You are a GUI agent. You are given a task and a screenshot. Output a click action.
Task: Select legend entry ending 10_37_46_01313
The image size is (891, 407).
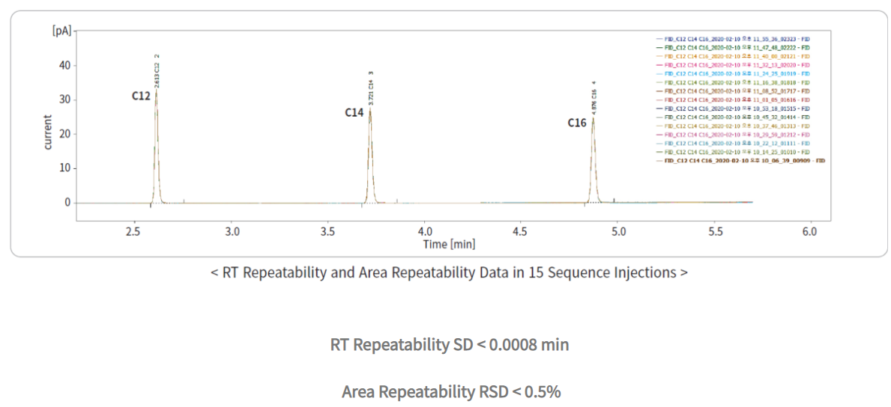click(x=735, y=126)
